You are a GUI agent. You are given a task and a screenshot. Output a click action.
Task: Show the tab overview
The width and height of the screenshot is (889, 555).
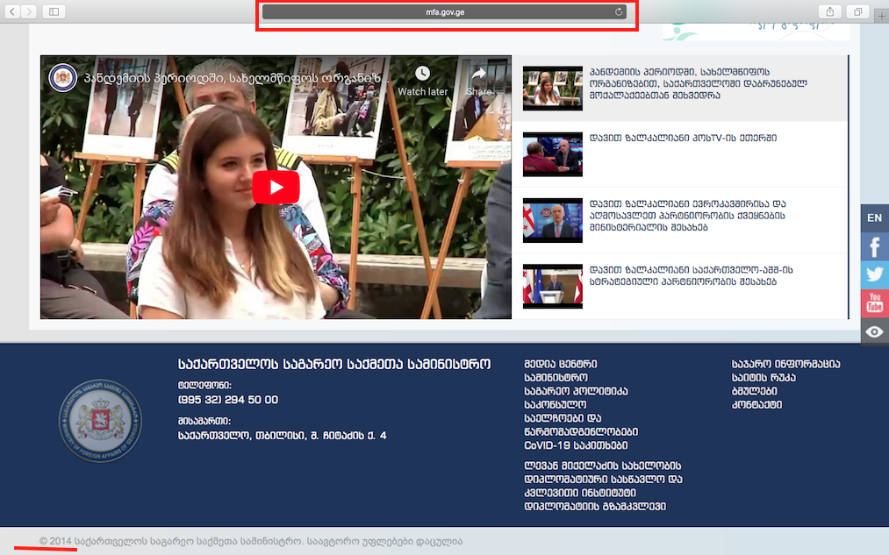[x=857, y=11]
